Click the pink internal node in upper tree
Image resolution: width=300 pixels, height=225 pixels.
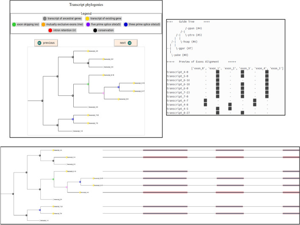[x=103, y=93]
